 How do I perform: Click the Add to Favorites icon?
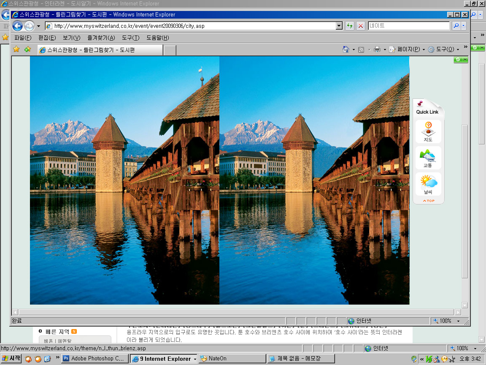click(27, 49)
